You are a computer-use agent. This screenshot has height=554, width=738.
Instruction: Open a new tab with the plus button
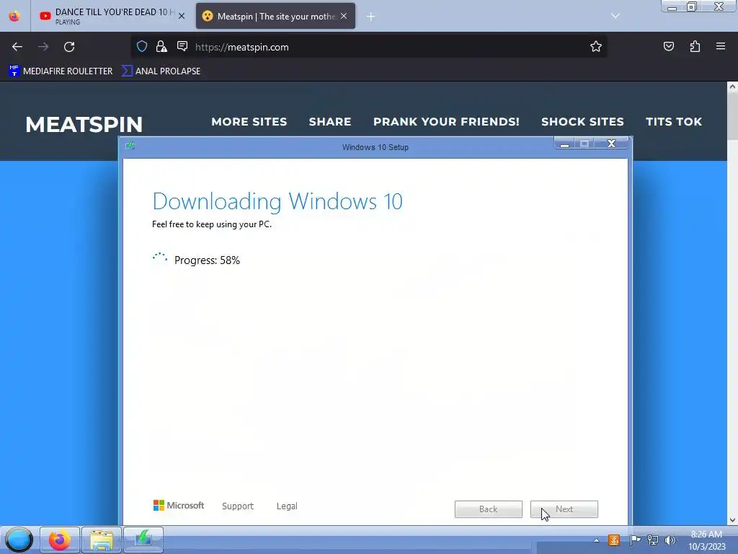pyautogui.click(x=371, y=17)
